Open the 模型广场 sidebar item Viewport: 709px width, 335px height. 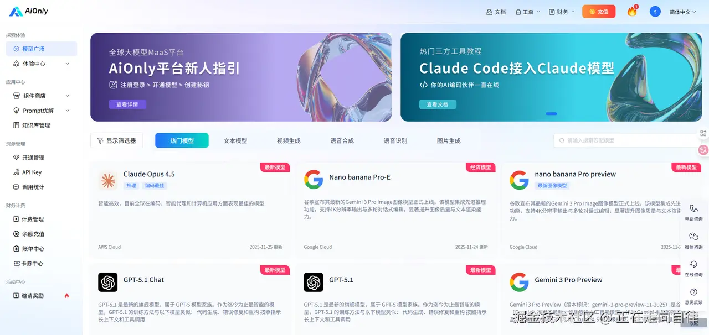(42, 49)
